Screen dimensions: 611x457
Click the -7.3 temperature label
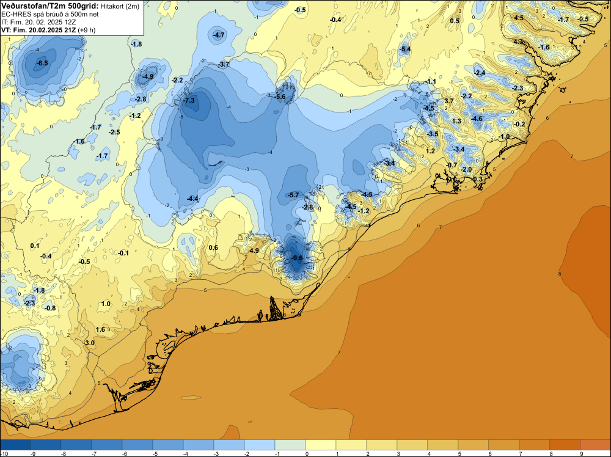[189, 101]
